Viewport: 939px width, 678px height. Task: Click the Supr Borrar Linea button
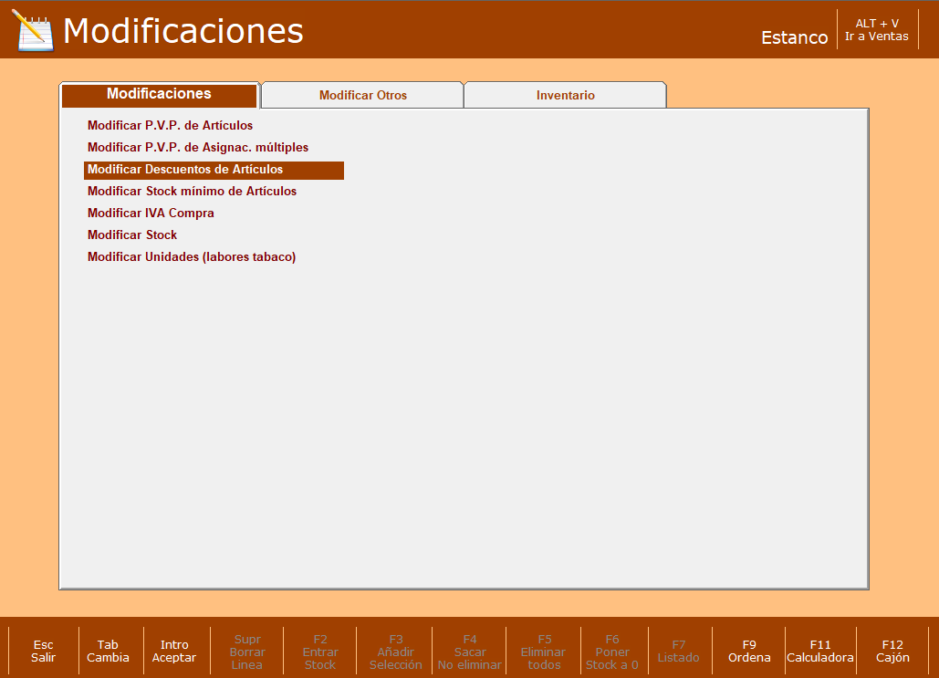point(247,652)
